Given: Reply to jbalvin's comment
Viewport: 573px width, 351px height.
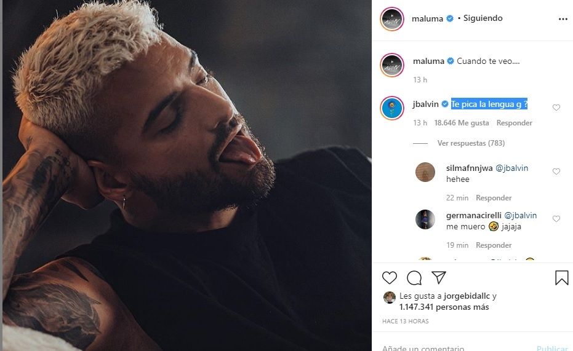Looking at the screenshot, I should point(515,123).
